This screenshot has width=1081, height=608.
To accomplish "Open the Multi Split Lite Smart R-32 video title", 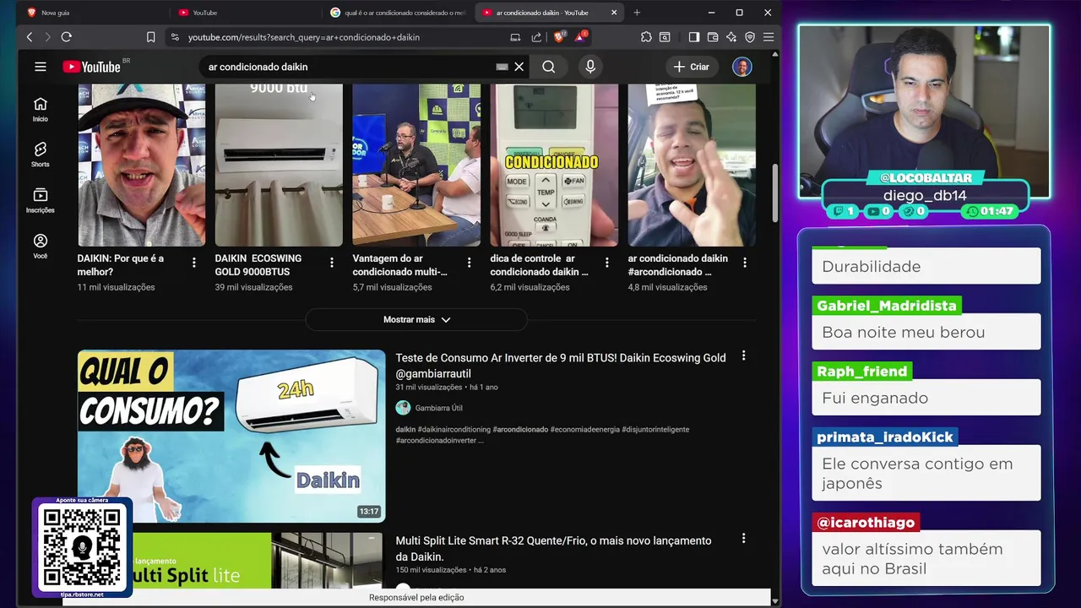I will coord(553,548).
